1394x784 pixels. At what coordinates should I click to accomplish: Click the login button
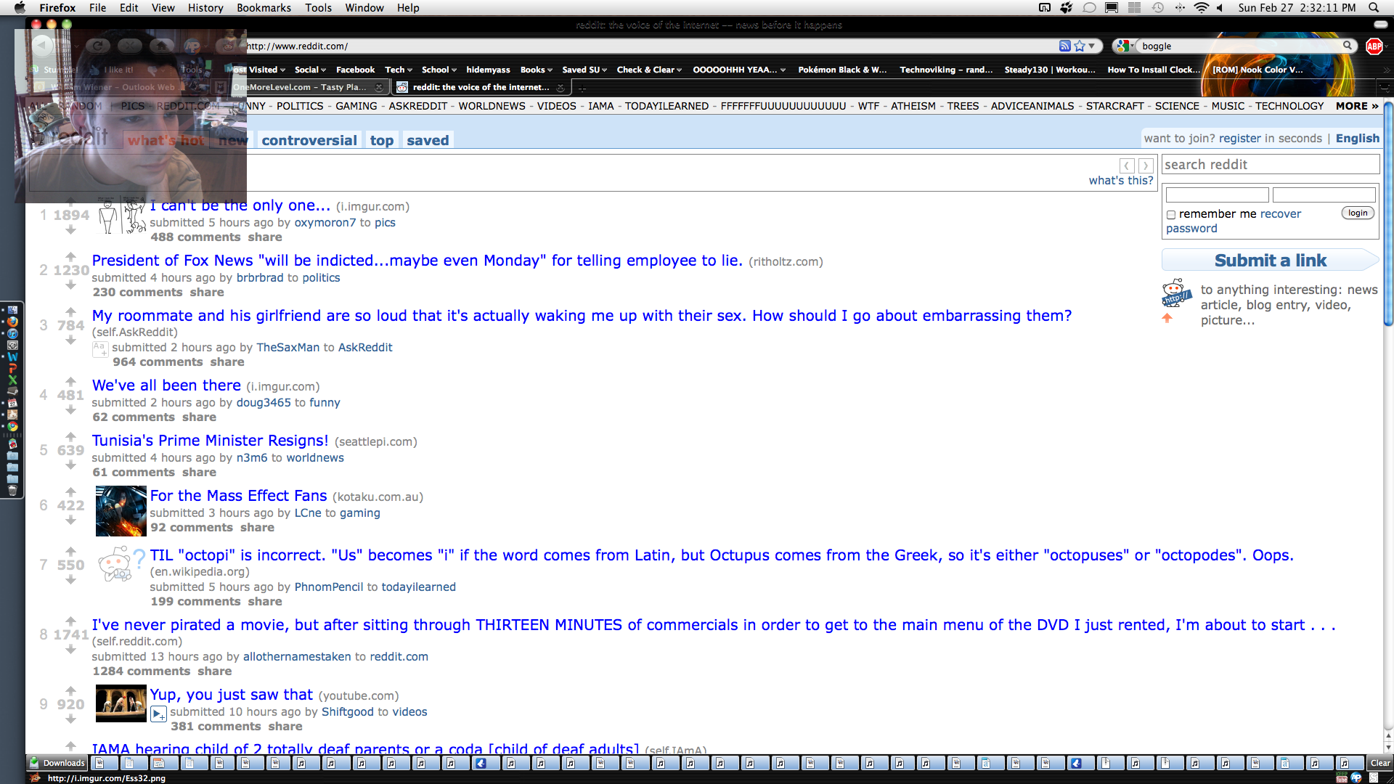pyautogui.click(x=1358, y=213)
